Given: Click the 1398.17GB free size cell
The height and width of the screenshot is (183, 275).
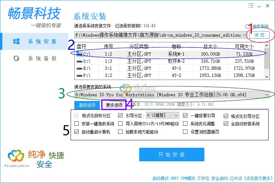Looking at the screenshot, I should (x=244, y=76).
